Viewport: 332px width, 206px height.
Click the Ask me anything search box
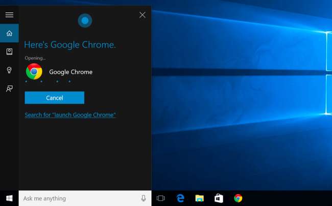coord(85,198)
